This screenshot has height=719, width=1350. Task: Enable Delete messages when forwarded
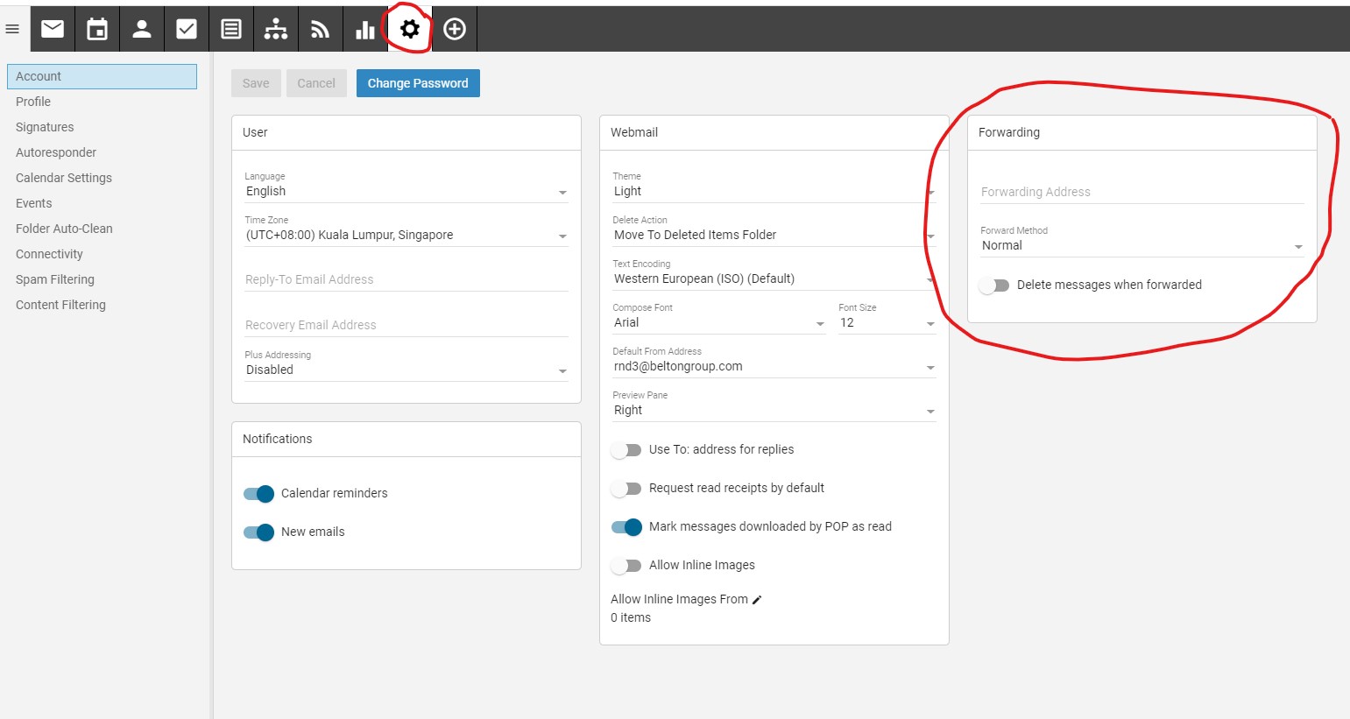pyautogui.click(x=994, y=285)
